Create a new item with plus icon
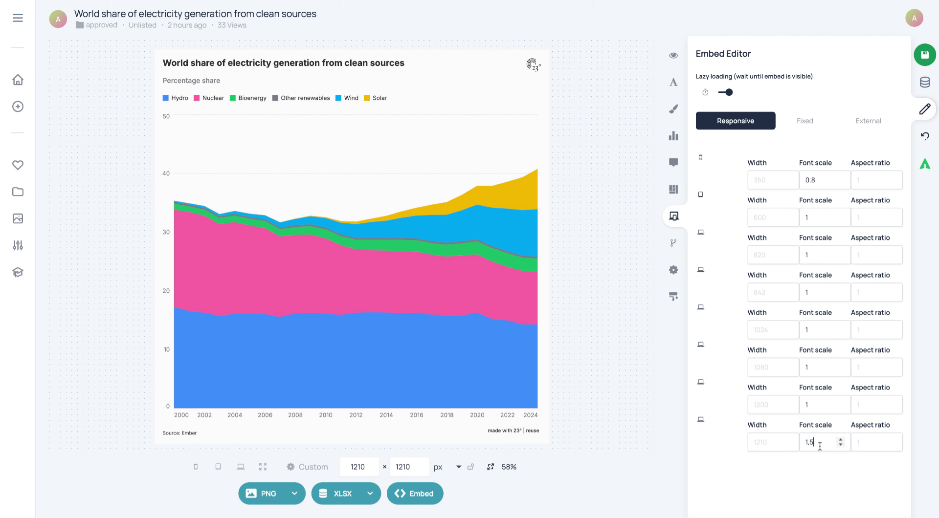Screen dimensions: 939x518 [18, 107]
